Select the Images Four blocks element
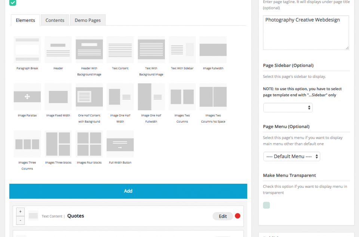The height and width of the screenshot is (237, 359). tap(89, 144)
